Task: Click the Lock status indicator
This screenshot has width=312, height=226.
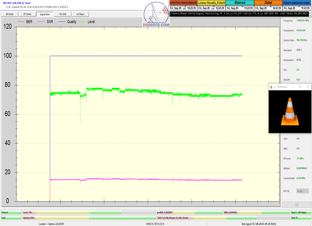Action: coord(11,218)
